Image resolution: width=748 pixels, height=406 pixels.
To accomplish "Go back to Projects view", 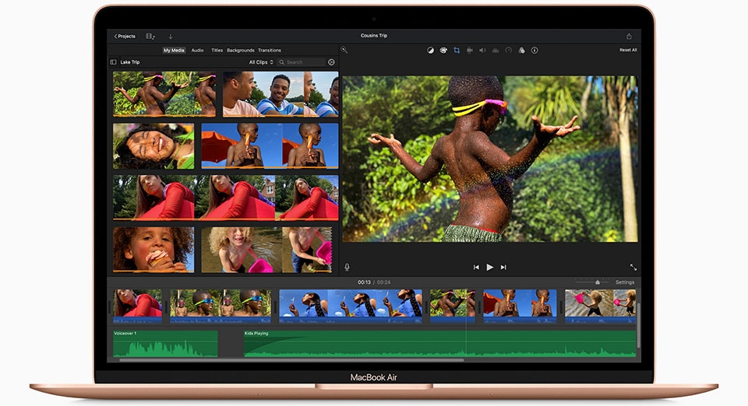I will coord(125,37).
